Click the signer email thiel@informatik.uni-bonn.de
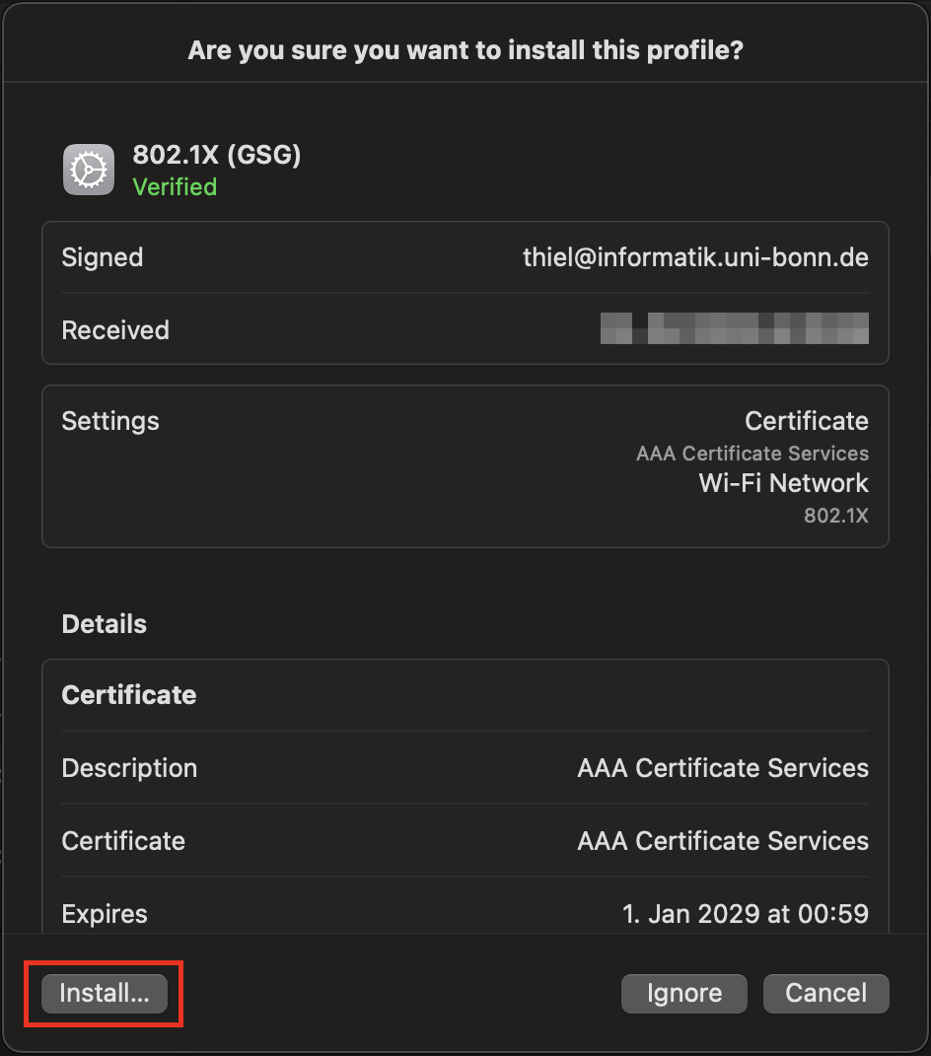This screenshot has height=1056, width=931. coord(695,257)
